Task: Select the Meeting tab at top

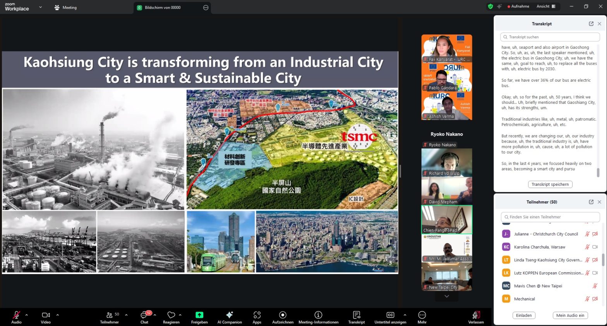Action: tap(65, 7)
